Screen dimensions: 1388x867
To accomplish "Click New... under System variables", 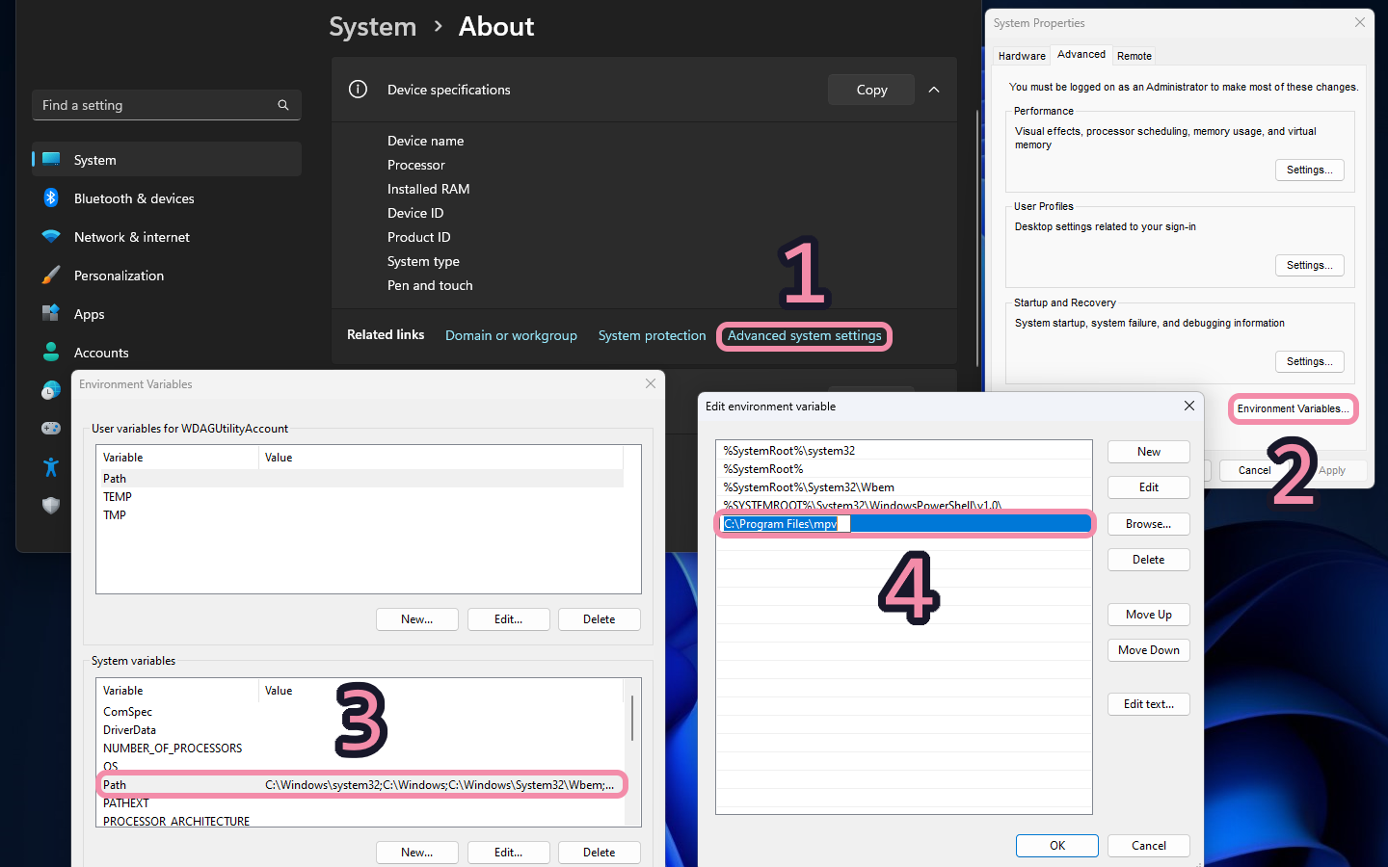I will [x=416, y=853].
